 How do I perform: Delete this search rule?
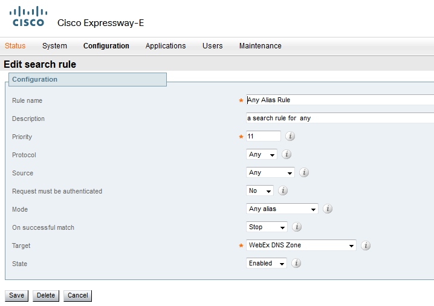[46, 296]
